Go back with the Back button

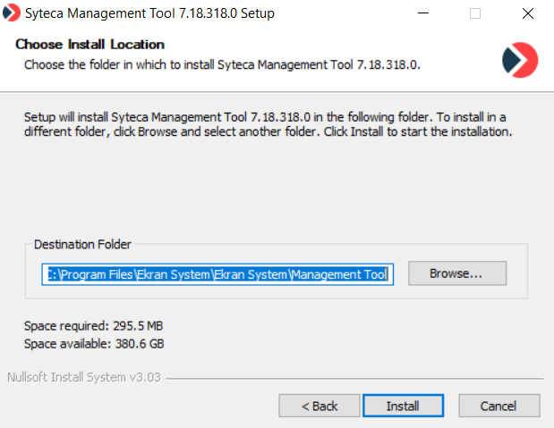click(319, 406)
